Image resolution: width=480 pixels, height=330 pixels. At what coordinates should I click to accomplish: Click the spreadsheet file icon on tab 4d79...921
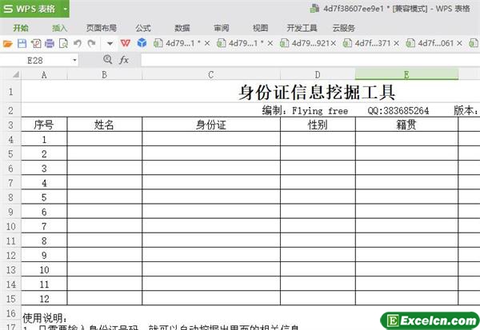(284, 43)
